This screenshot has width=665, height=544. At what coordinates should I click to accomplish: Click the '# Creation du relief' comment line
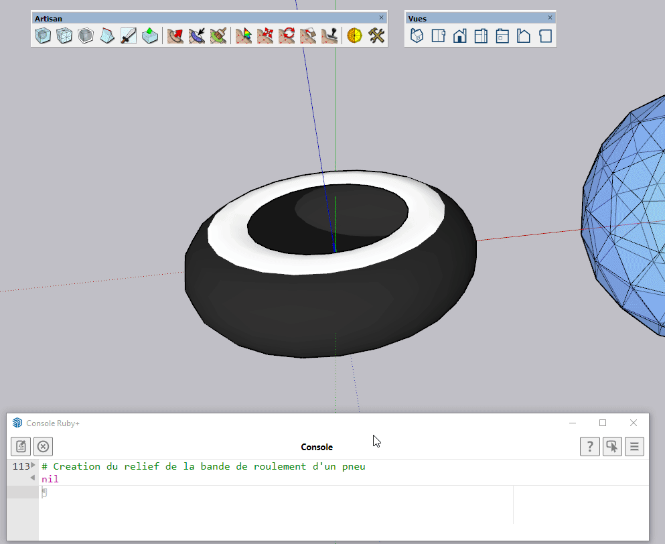click(x=204, y=466)
